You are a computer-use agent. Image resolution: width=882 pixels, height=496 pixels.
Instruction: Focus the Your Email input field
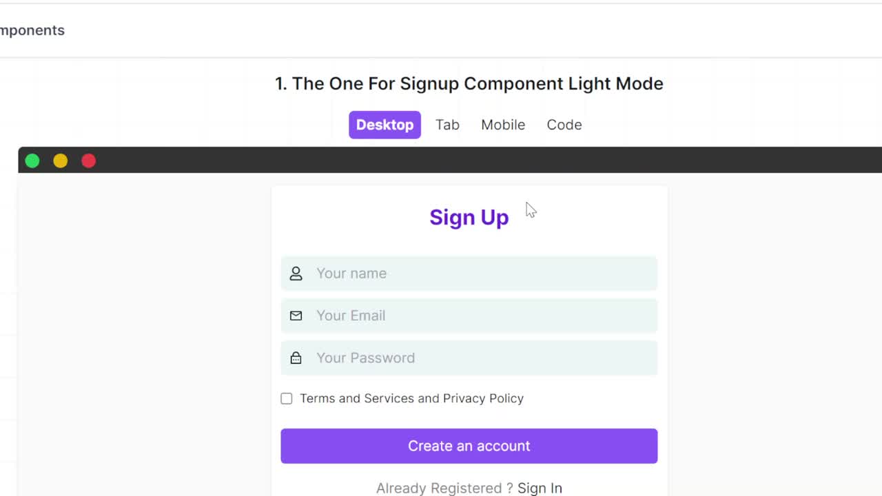pos(469,316)
